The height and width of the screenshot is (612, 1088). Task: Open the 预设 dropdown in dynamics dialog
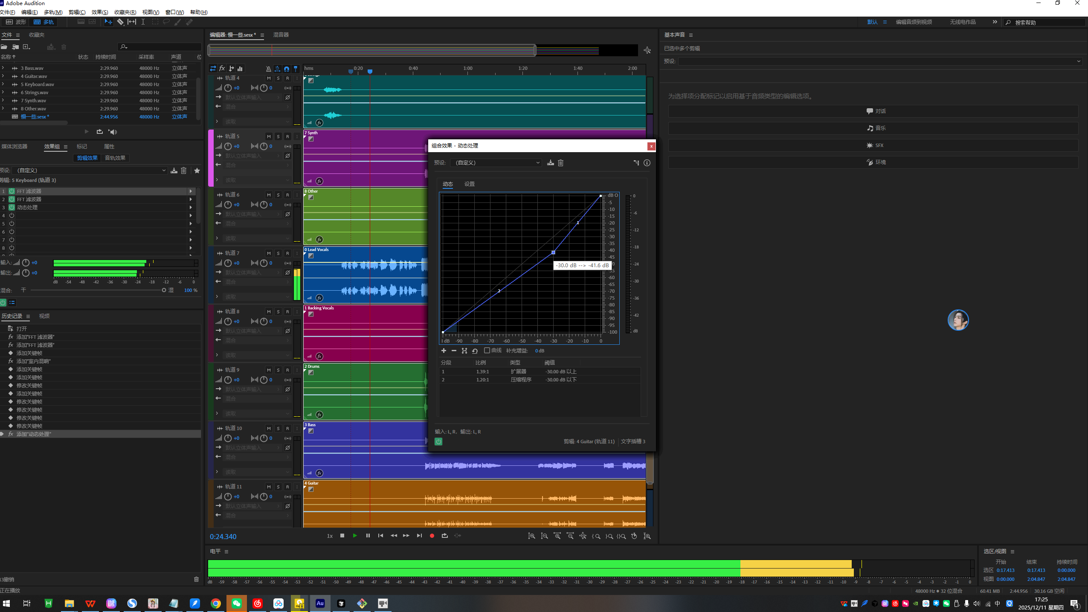(496, 163)
